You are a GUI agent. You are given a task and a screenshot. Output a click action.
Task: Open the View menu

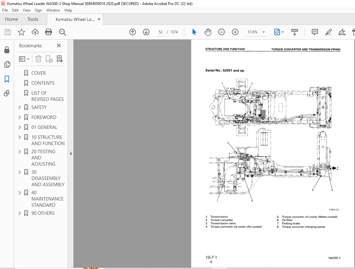(26, 10)
